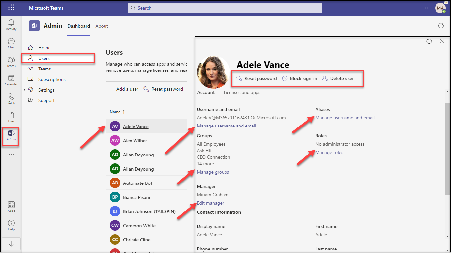Open the top-right ellipsis settings menu
The image size is (451, 253).
427,8
